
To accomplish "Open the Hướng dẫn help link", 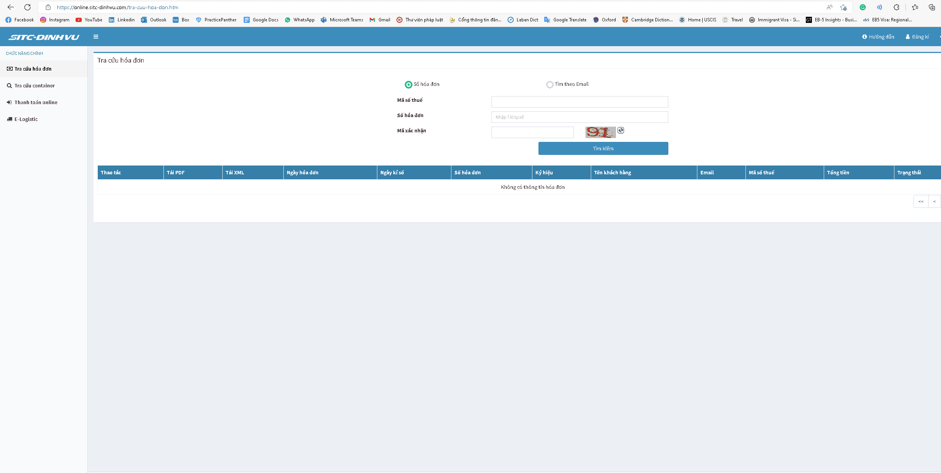I will (878, 37).
